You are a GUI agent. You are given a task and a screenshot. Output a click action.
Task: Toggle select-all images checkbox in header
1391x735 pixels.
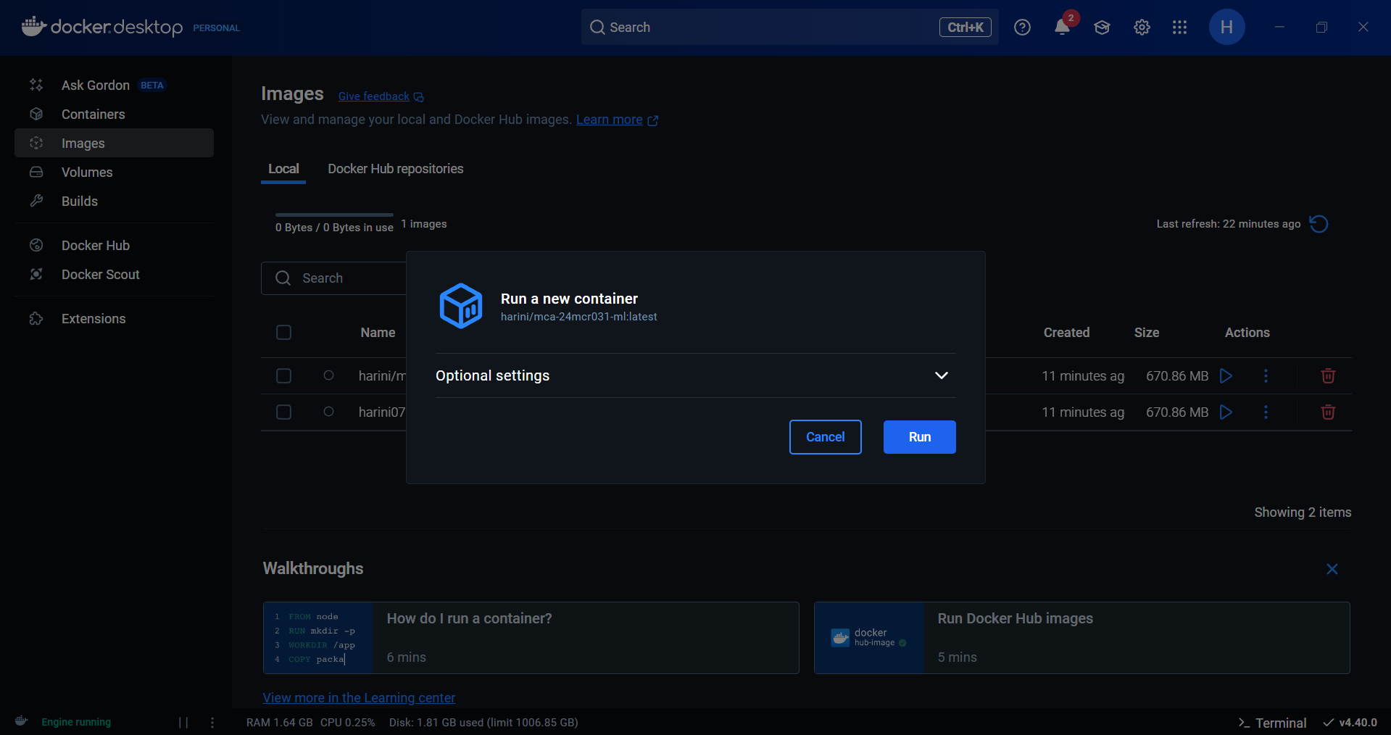pos(283,332)
